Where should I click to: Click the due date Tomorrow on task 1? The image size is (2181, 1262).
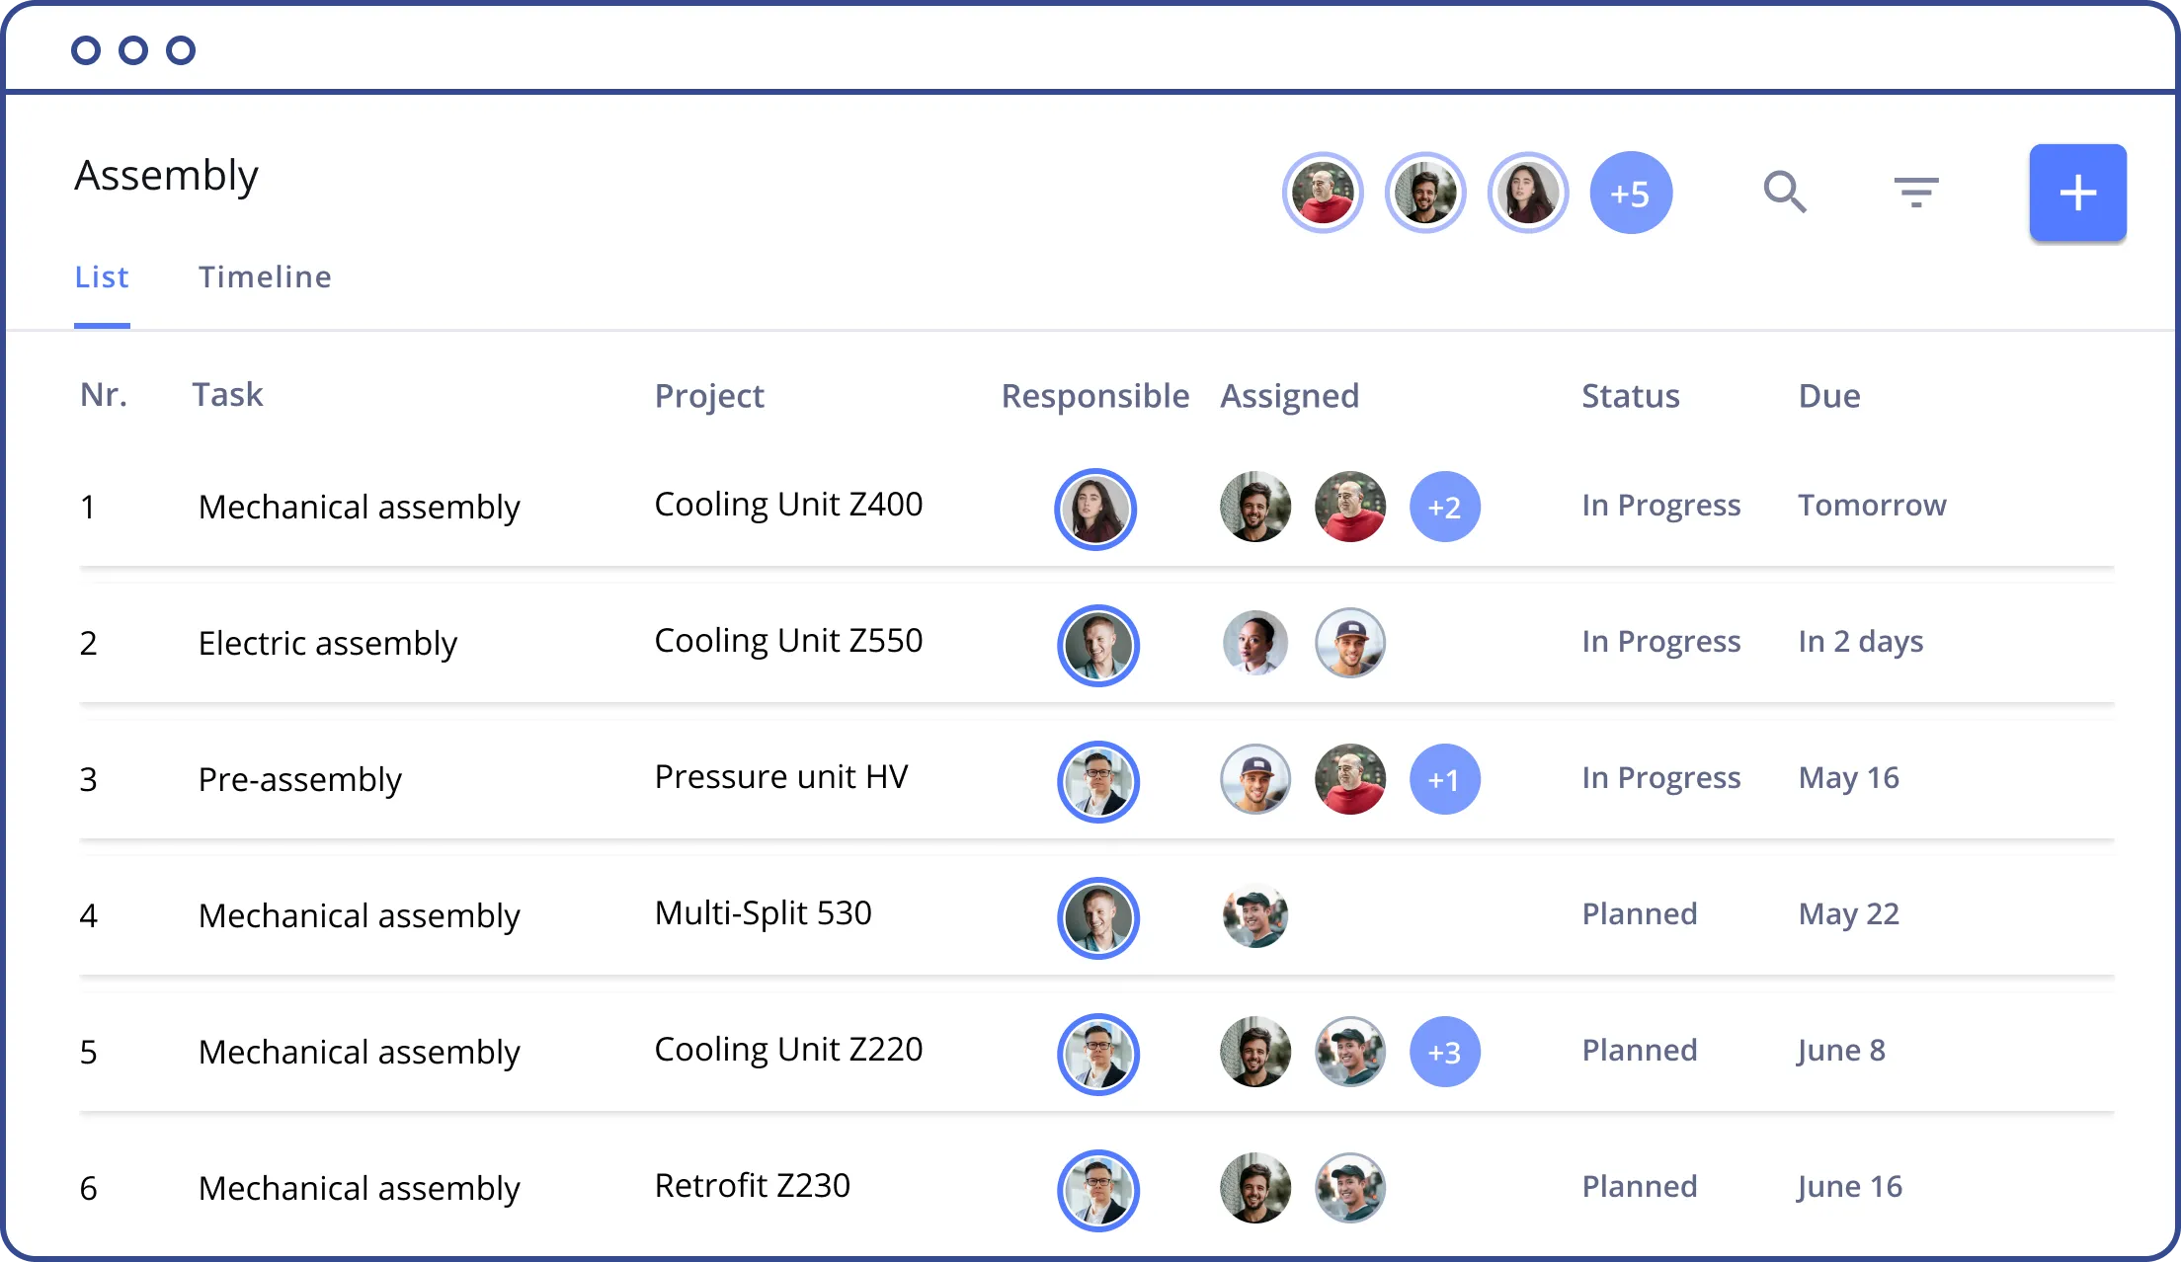[x=1872, y=506]
